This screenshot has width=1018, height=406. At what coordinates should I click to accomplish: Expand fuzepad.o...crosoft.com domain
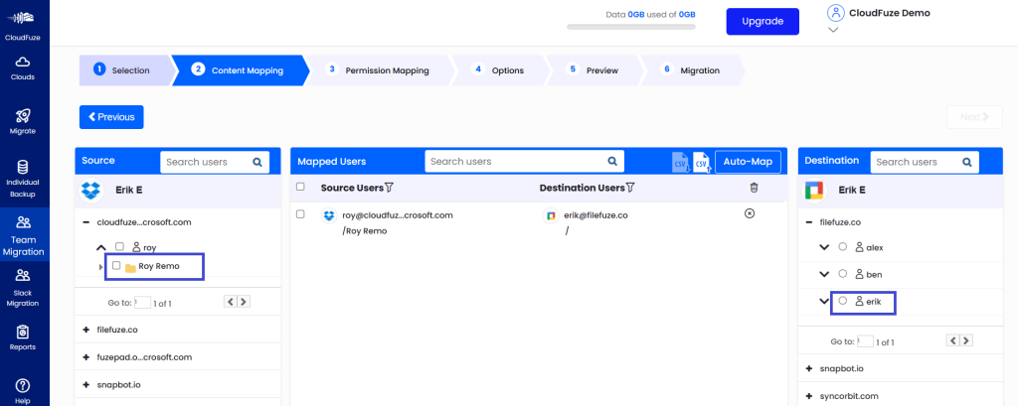click(x=85, y=357)
